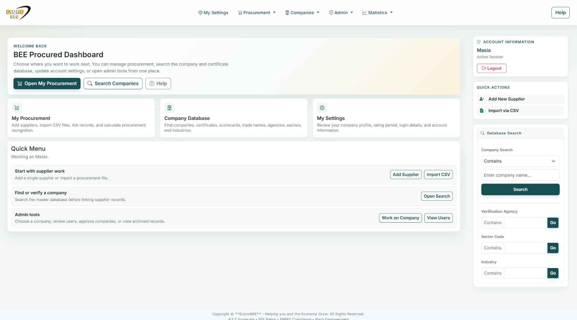The width and height of the screenshot is (577, 320).
Task: Click the magnifier icon in the Database Search header
Action: pos(482,133)
